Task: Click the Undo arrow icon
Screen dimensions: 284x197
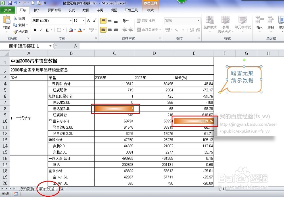Action: (16, 3)
